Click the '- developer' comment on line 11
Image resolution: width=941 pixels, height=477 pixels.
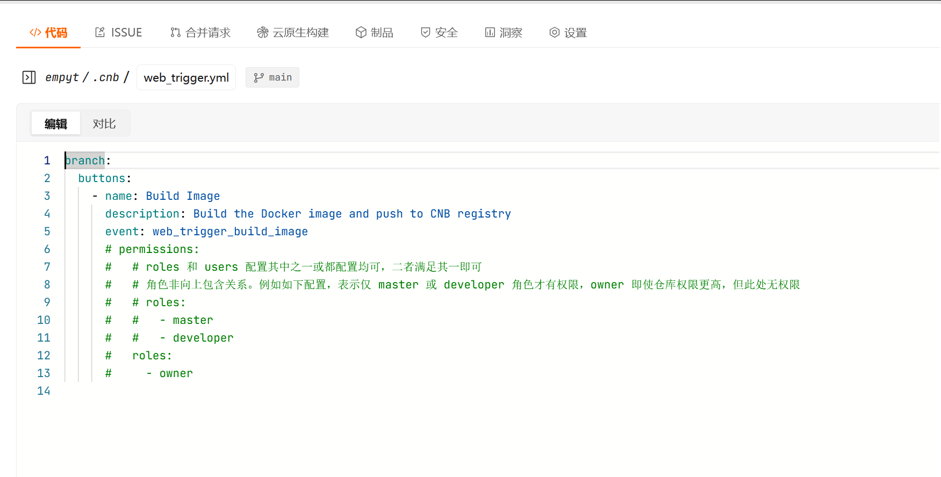click(197, 338)
